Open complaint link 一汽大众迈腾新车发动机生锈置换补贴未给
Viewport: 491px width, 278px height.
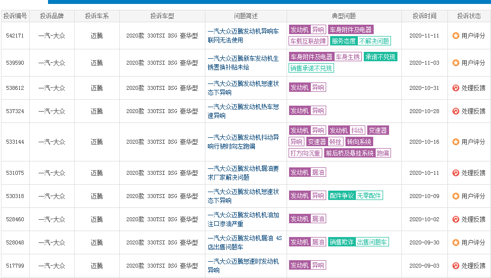(x=243, y=63)
